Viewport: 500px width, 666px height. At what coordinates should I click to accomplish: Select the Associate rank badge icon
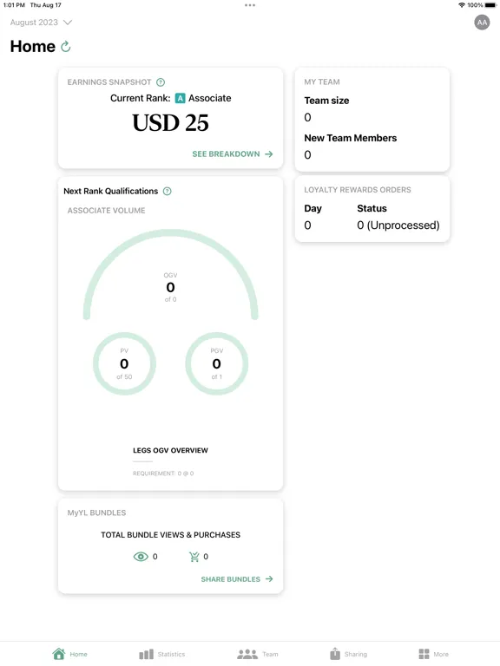point(181,98)
